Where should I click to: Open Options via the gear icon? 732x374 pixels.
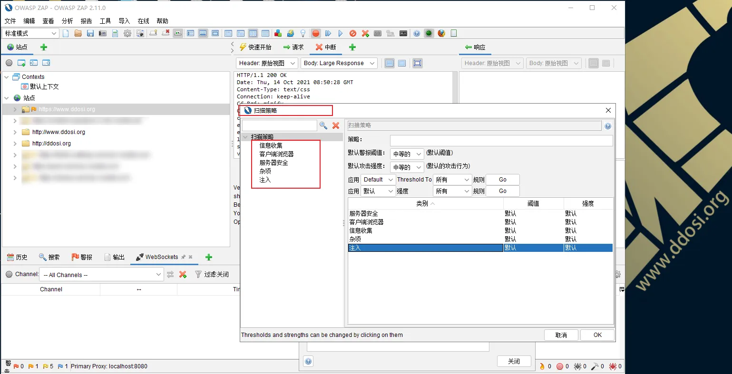127,33
